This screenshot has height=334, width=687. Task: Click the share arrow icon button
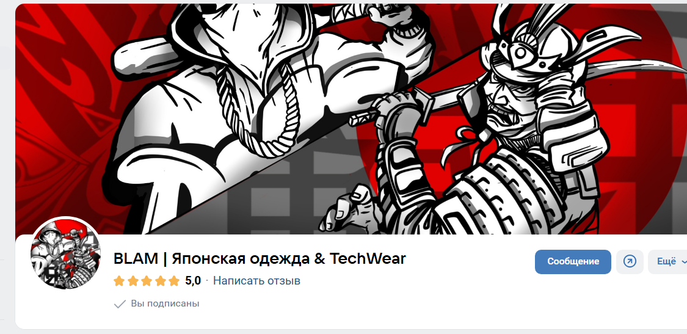630,262
